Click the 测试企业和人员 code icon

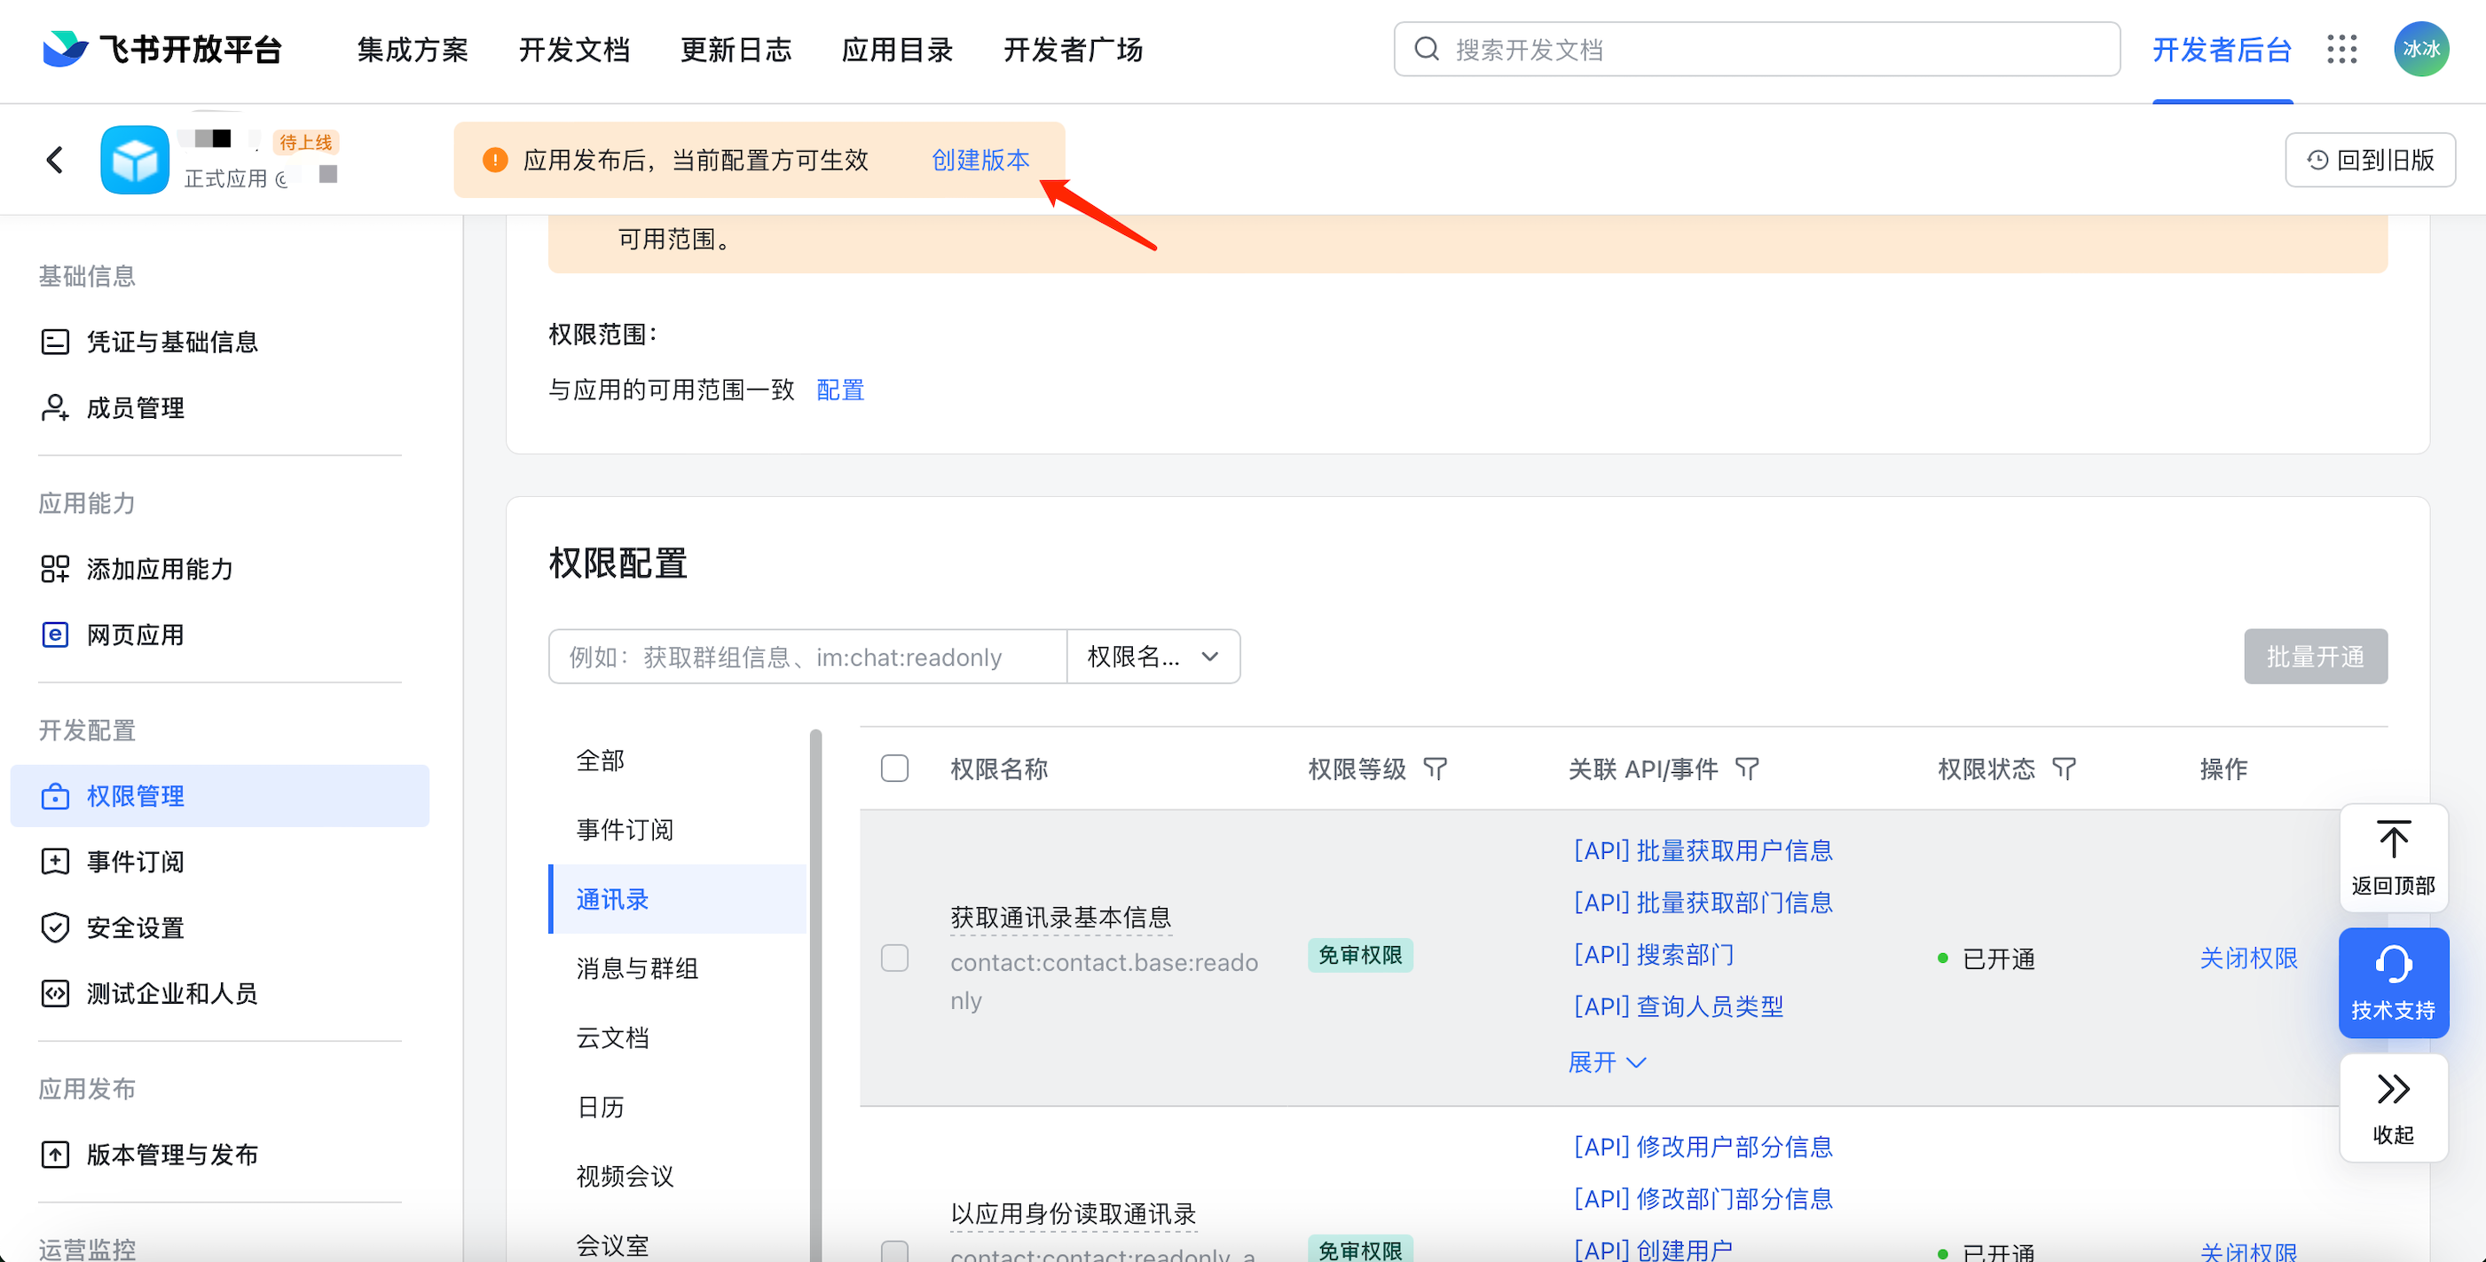pos(55,992)
